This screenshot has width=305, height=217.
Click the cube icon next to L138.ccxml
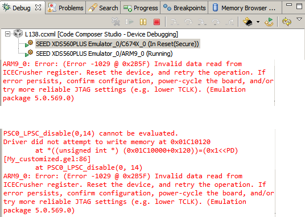click(18, 34)
